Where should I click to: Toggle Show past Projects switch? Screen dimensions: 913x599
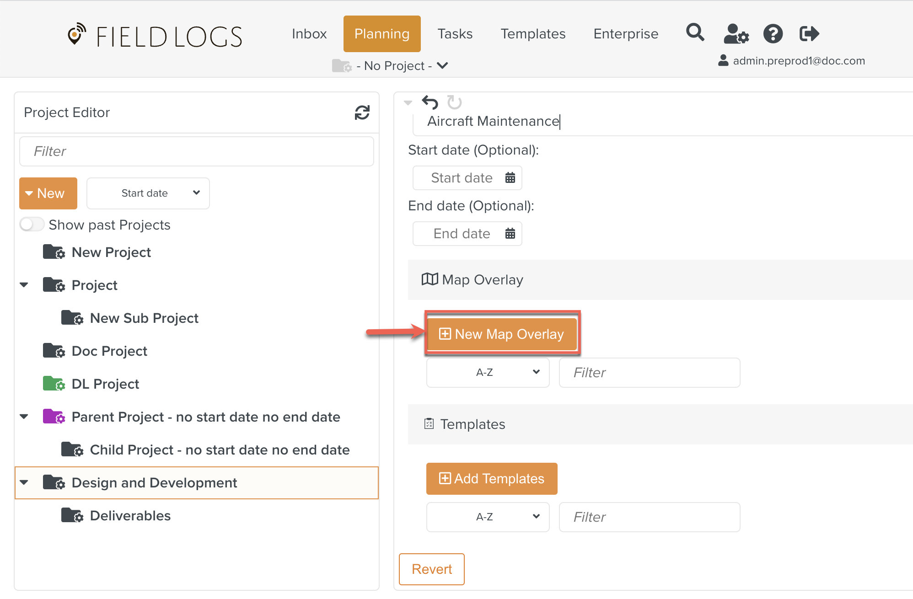point(32,225)
